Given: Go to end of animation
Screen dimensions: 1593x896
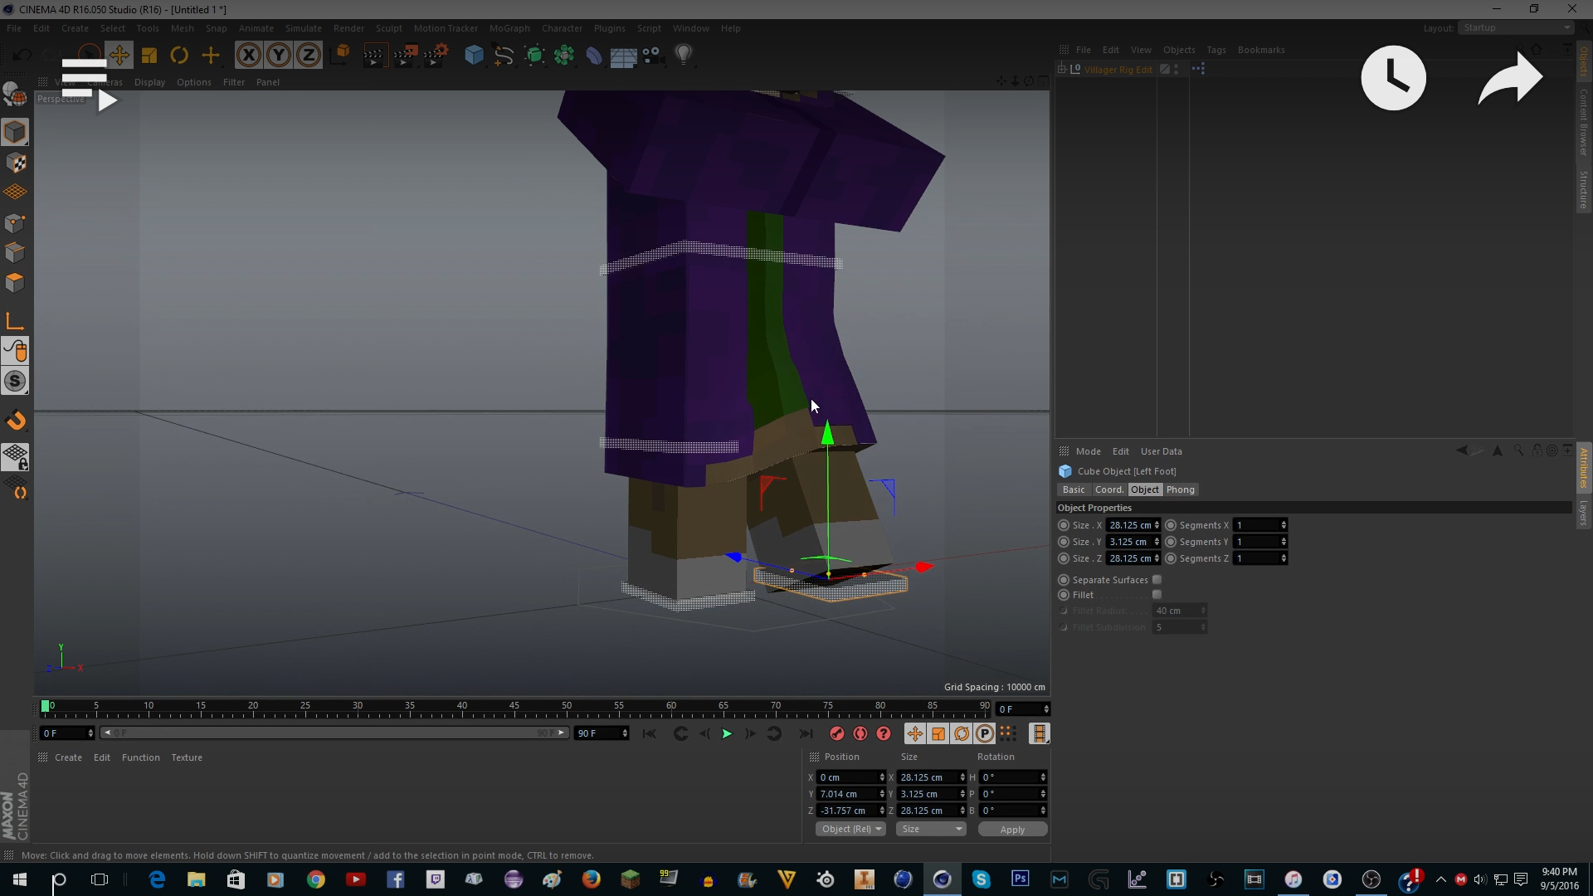Looking at the screenshot, I should (x=805, y=733).
